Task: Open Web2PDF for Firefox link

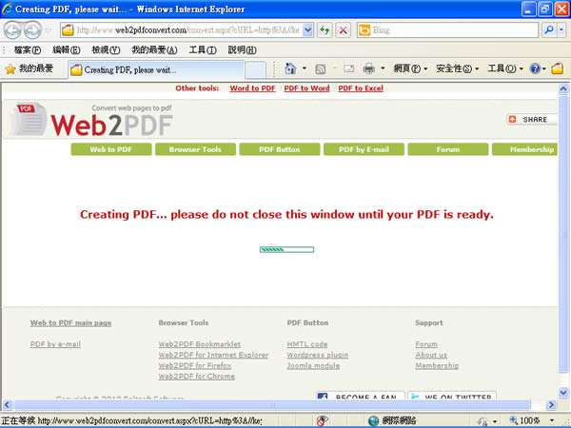Action: 195,366
